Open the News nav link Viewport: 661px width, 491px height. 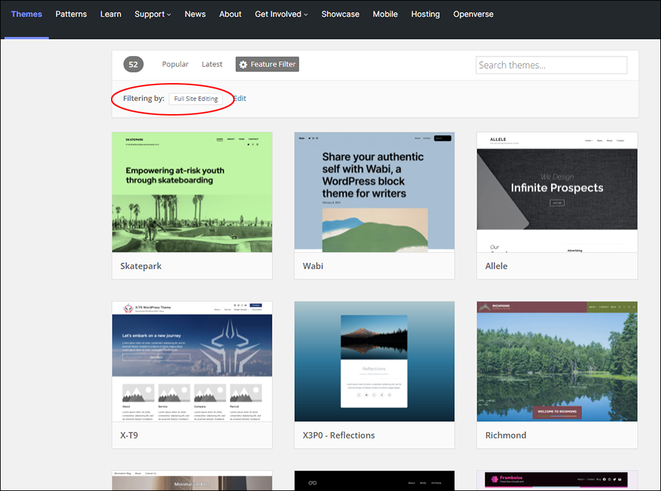pos(195,15)
